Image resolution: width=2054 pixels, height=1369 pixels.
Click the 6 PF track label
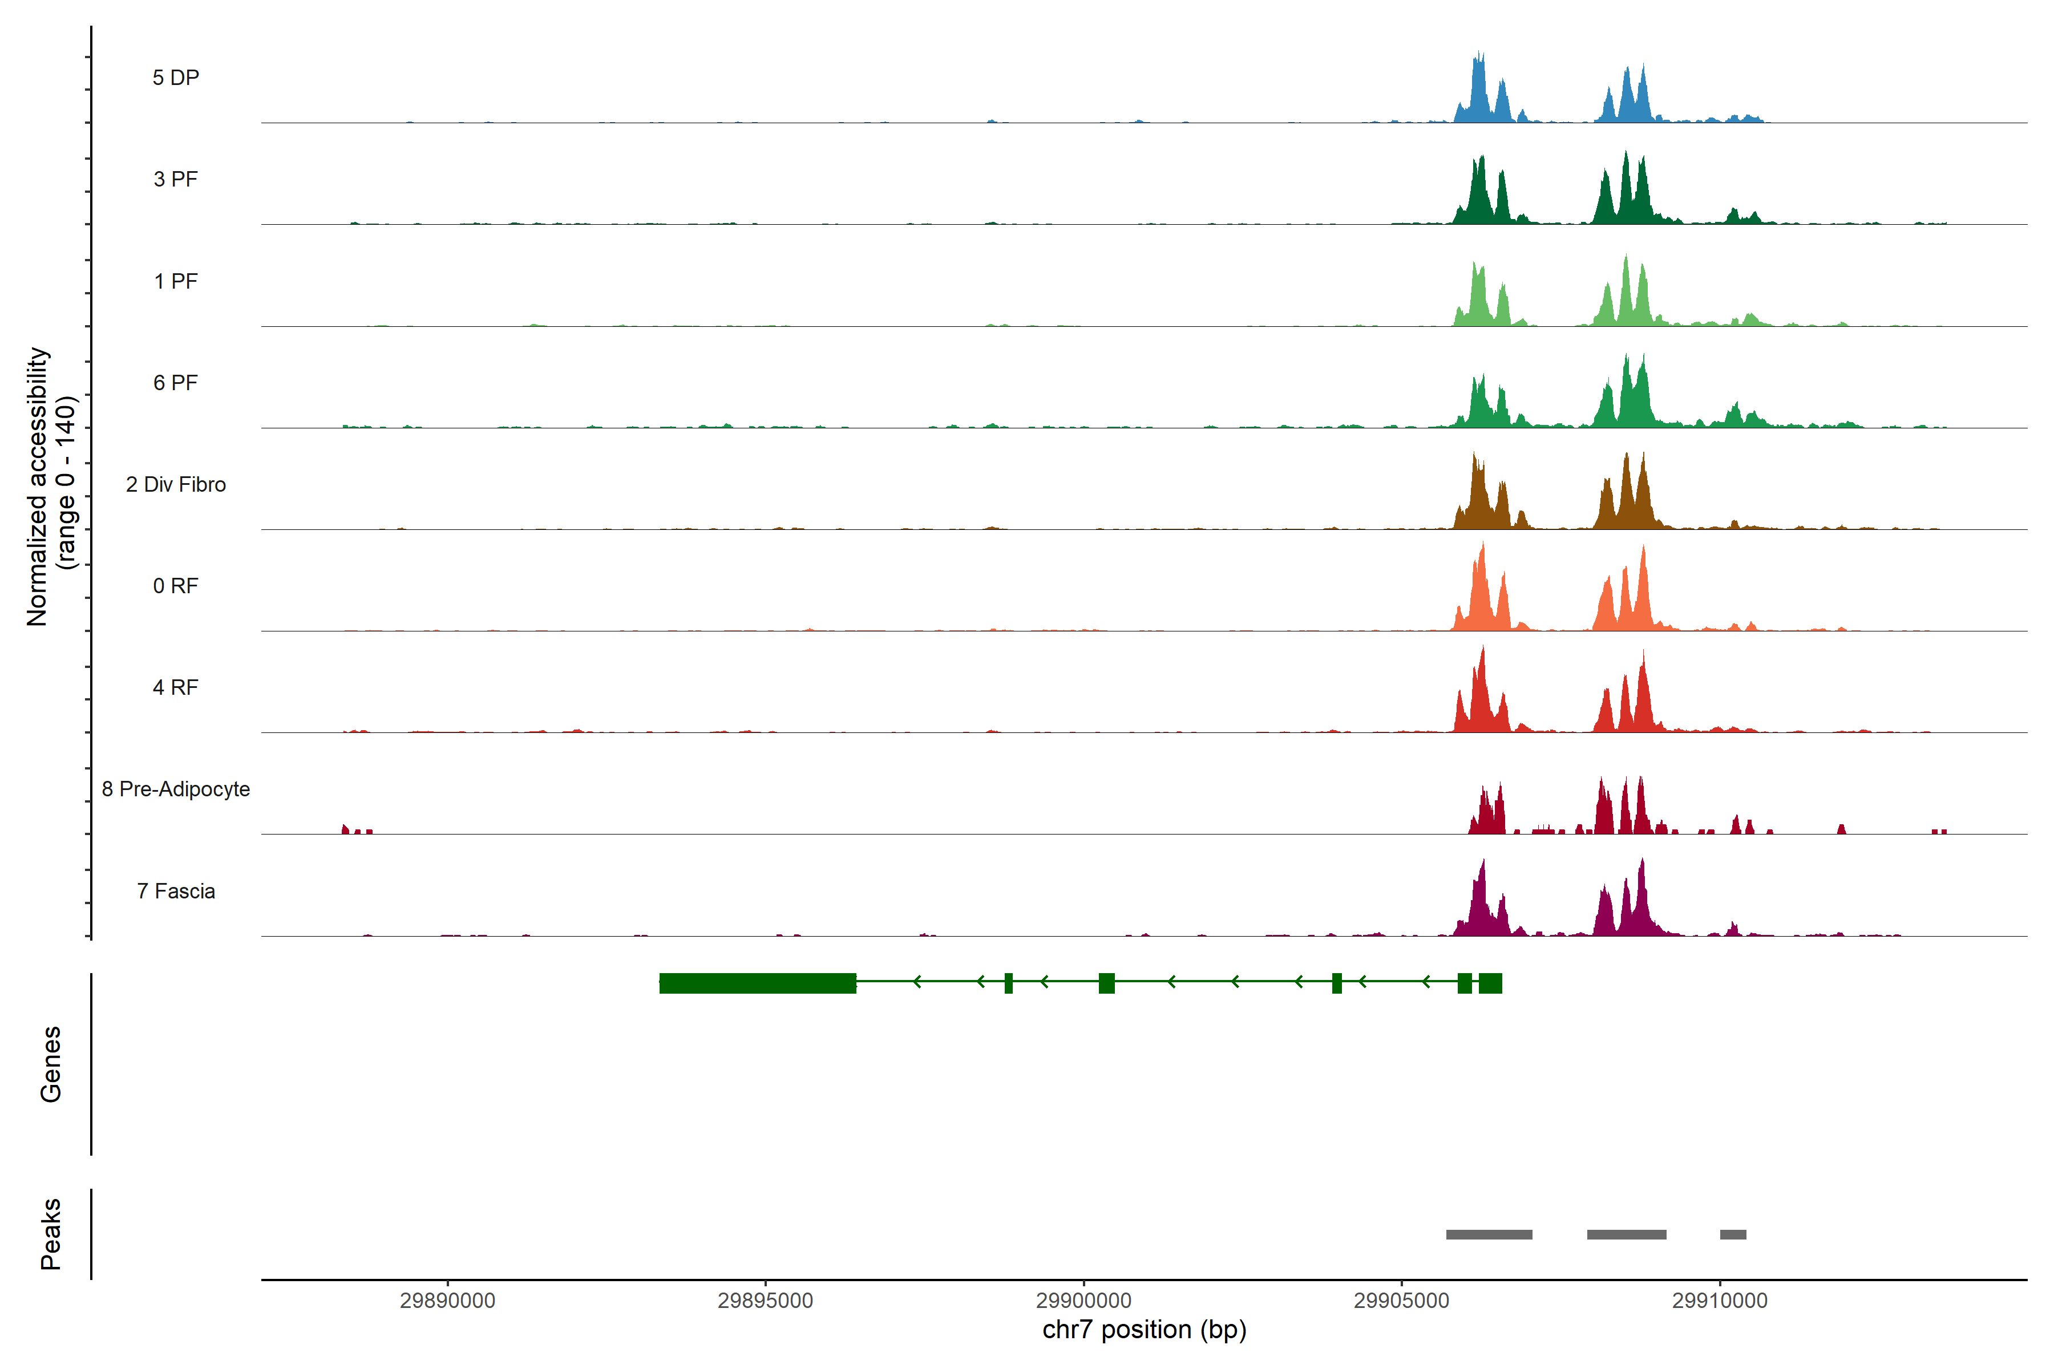click(x=176, y=382)
